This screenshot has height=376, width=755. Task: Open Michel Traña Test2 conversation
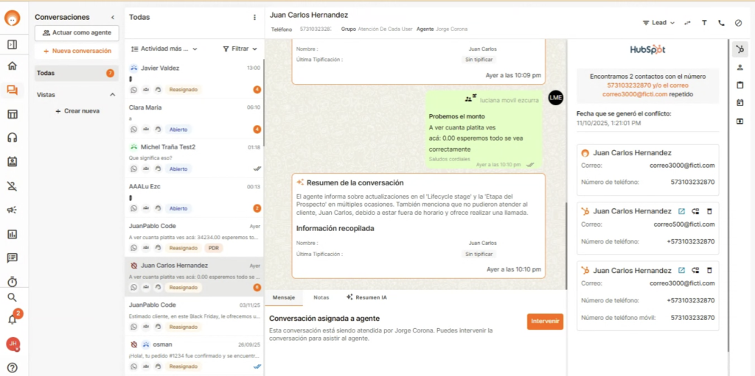pos(194,157)
